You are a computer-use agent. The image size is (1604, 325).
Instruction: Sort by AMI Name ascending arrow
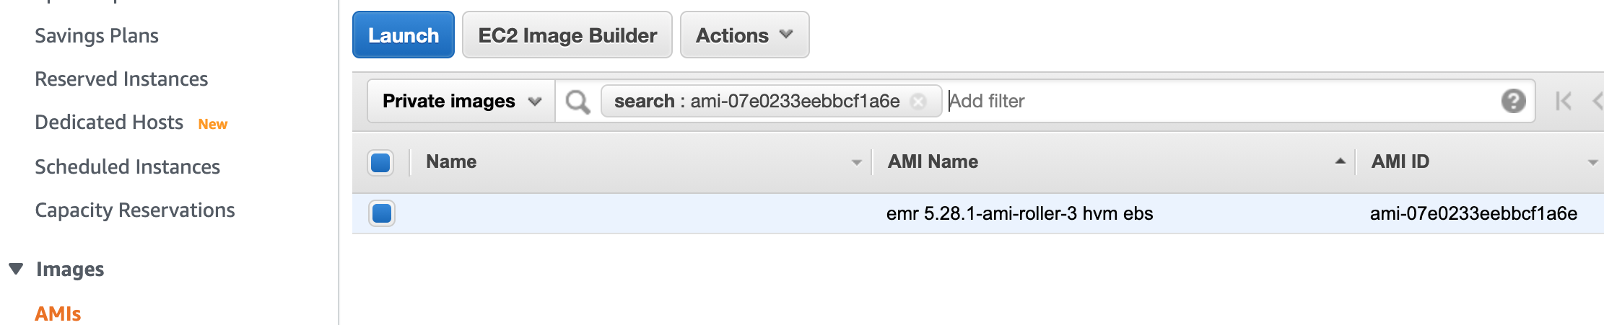click(x=1340, y=161)
